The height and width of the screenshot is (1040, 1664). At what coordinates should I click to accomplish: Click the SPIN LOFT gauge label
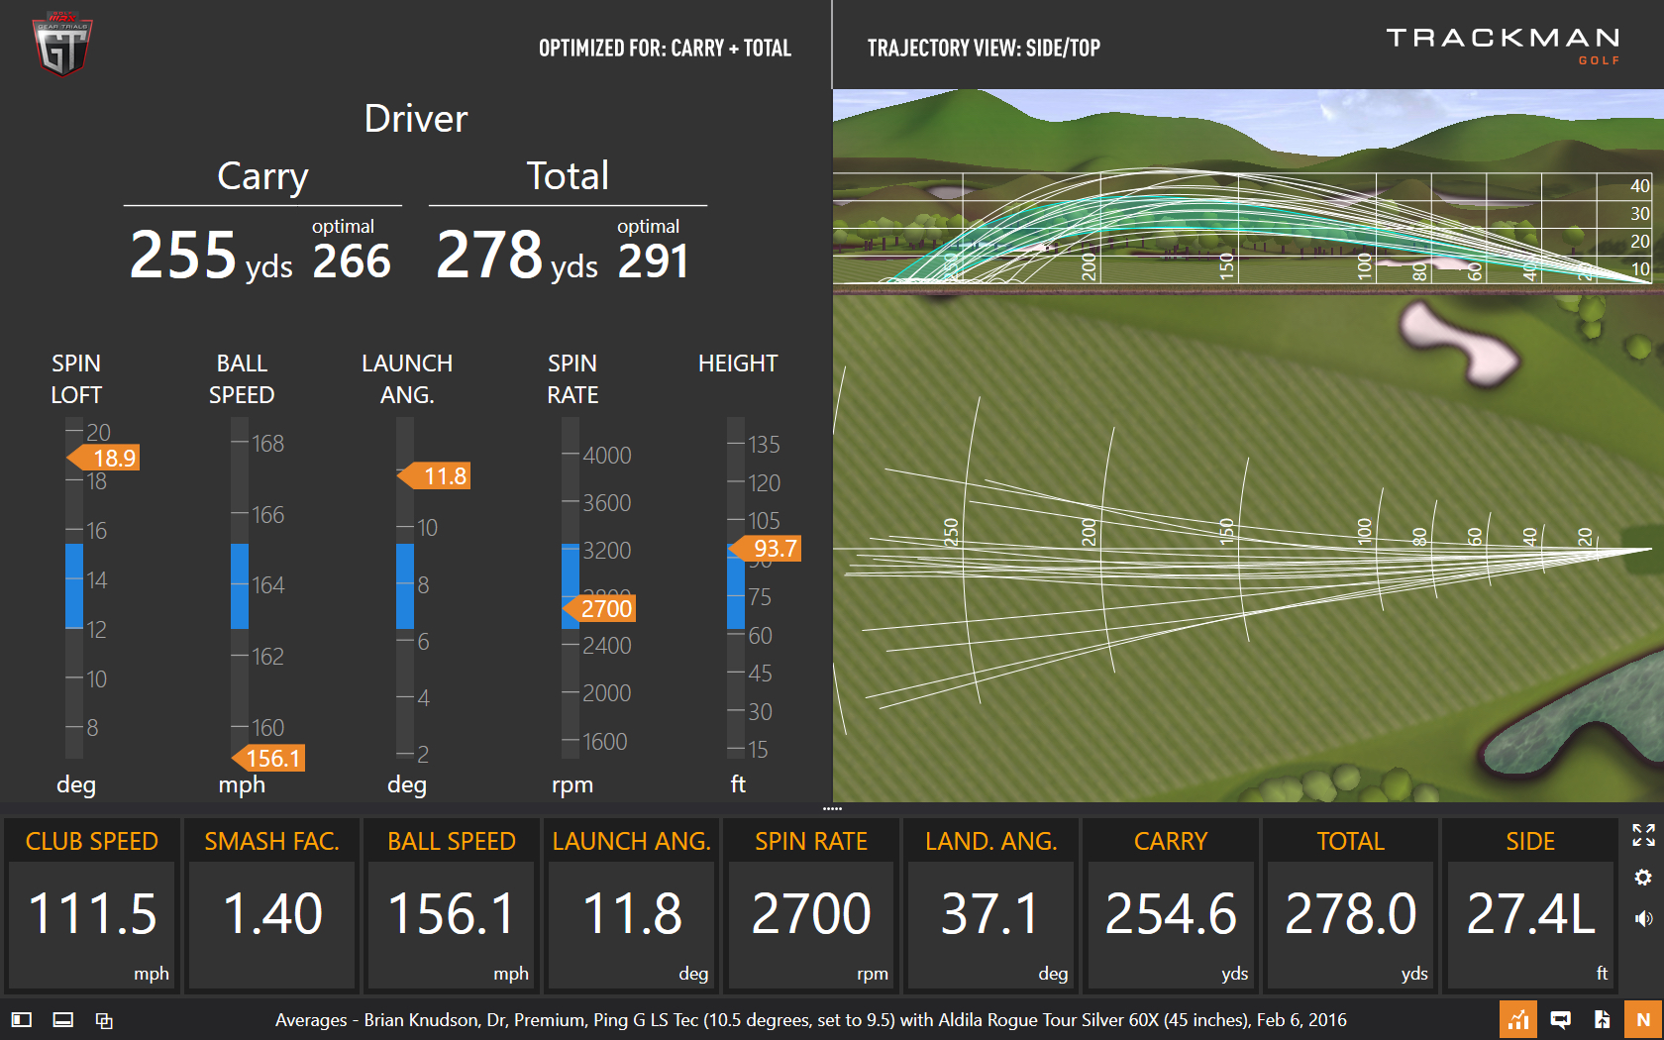76,379
